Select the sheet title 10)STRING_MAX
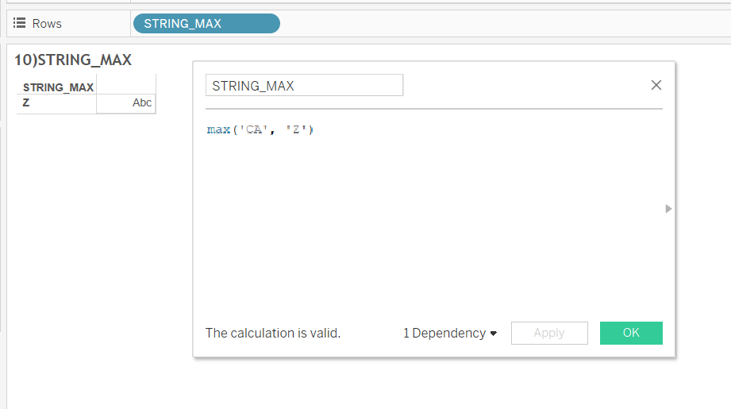 (x=73, y=60)
